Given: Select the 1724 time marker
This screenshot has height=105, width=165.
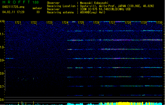Looking at the screenshot, I should (x=65, y=23).
